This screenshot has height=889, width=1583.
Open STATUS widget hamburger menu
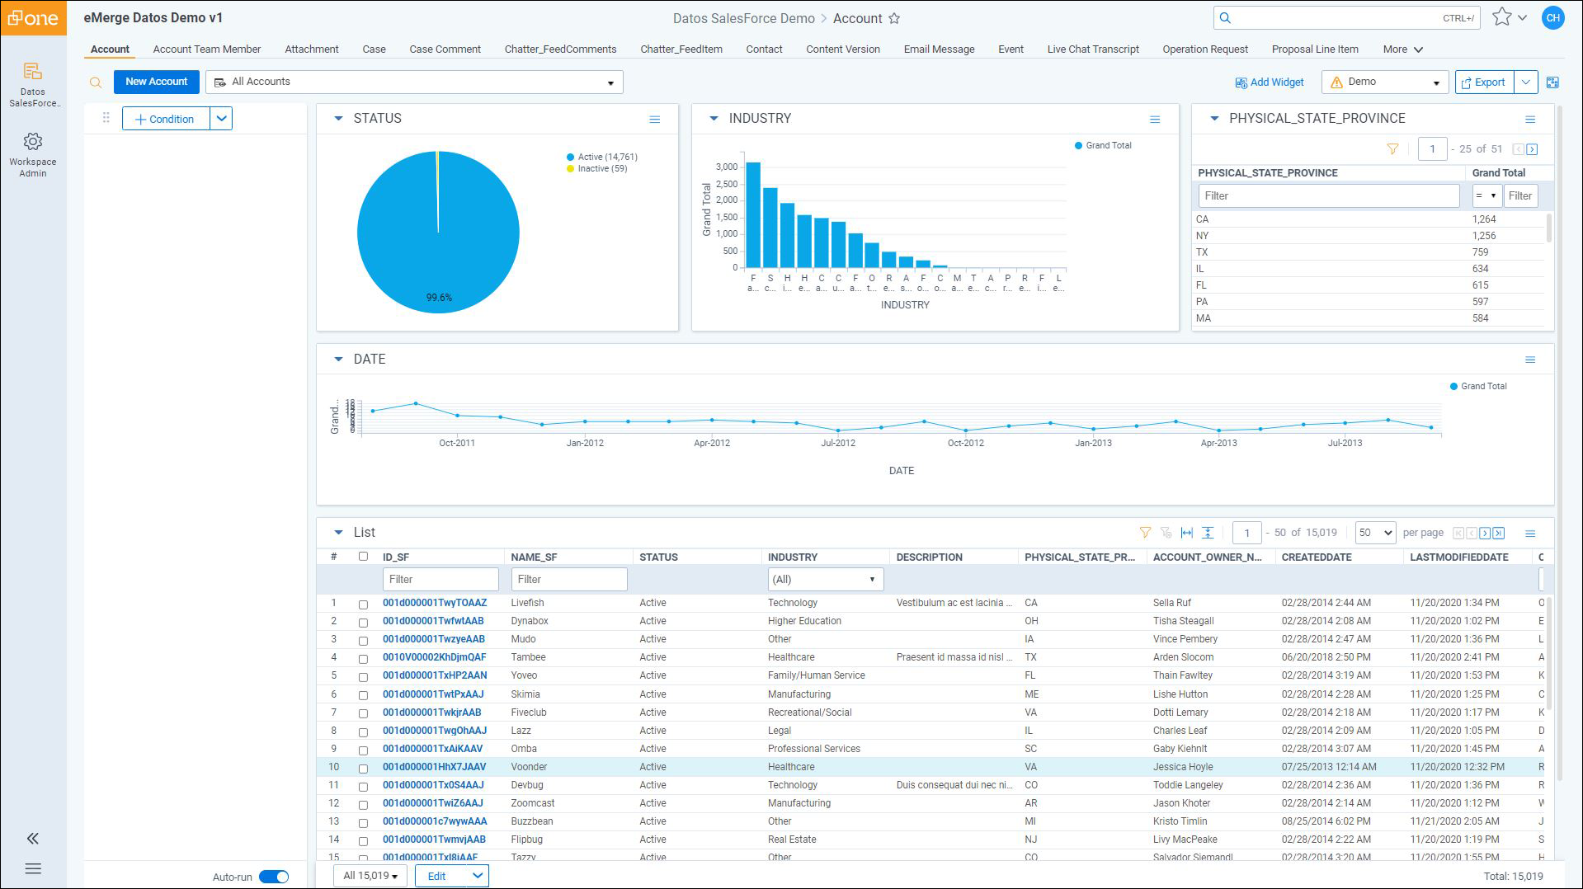pyautogui.click(x=655, y=120)
